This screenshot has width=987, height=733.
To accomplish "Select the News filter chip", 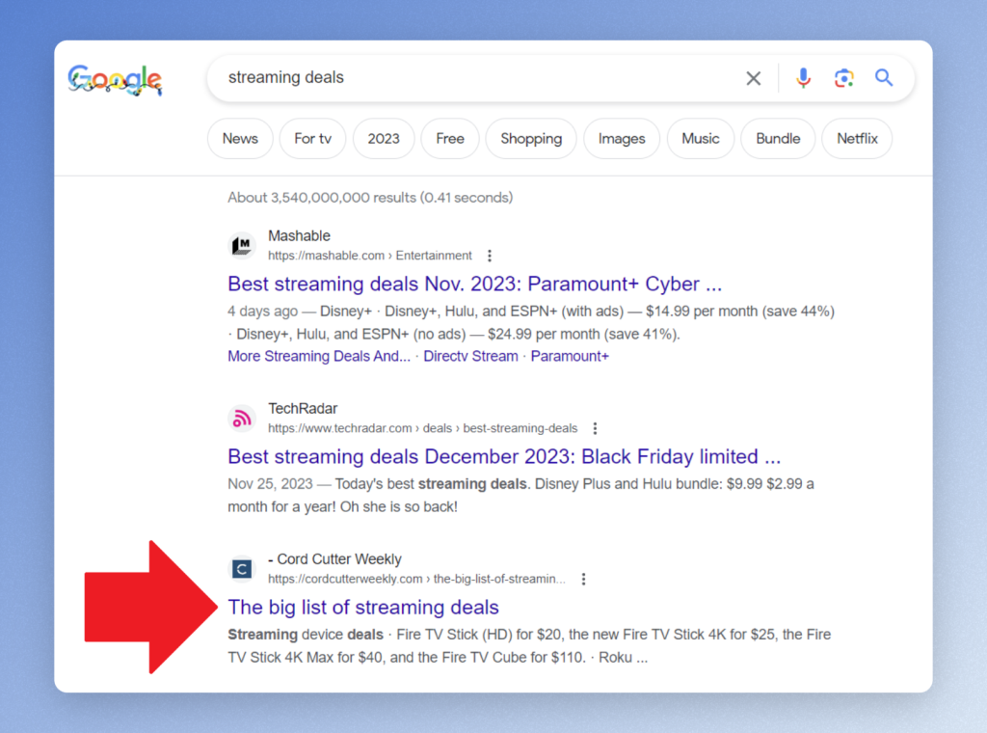I will [x=240, y=139].
